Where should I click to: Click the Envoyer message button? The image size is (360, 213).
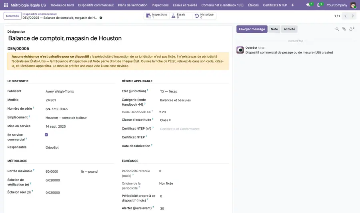point(252,29)
